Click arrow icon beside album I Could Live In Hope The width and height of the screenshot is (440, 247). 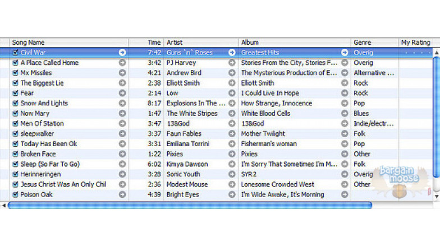tap(345, 93)
